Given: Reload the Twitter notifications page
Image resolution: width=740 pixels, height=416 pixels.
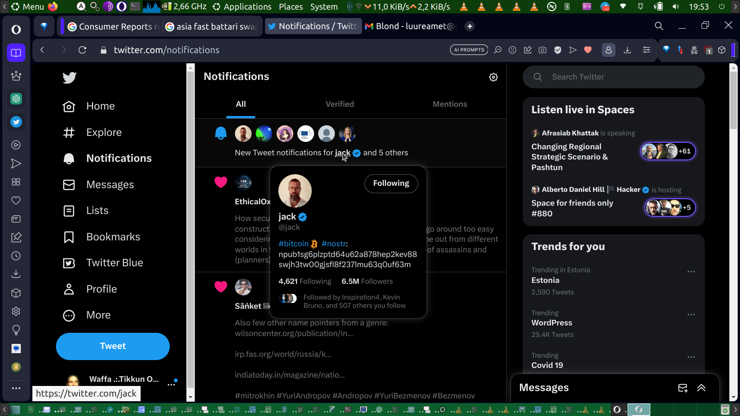Looking at the screenshot, I should (x=82, y=50).
